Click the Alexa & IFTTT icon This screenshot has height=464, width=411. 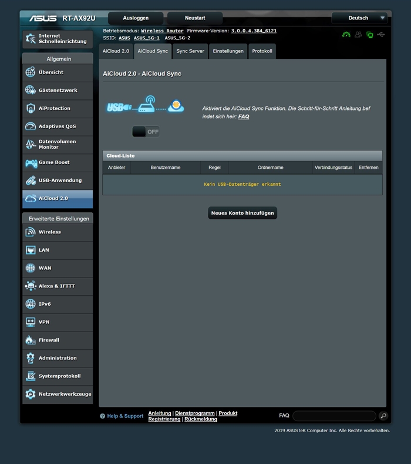point(31,286)
